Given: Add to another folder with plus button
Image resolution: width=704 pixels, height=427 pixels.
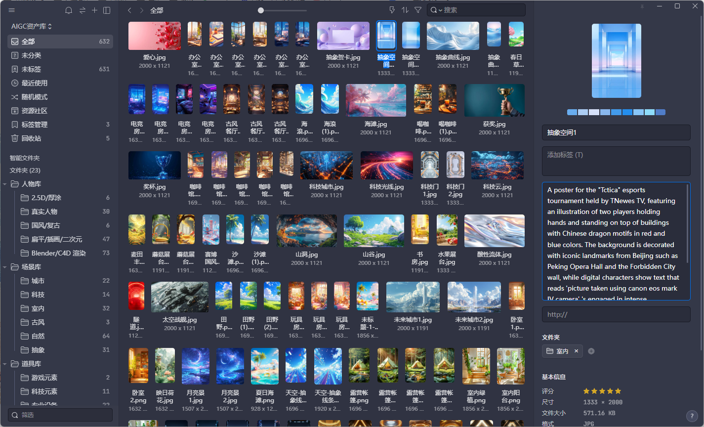Looking at the screenshot, I should coord(591,351).
